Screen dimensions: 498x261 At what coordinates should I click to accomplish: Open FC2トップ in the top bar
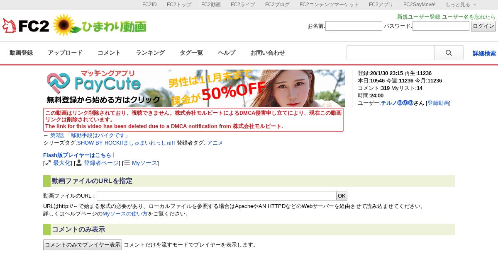pyautogui.click(x=179, y=5)
